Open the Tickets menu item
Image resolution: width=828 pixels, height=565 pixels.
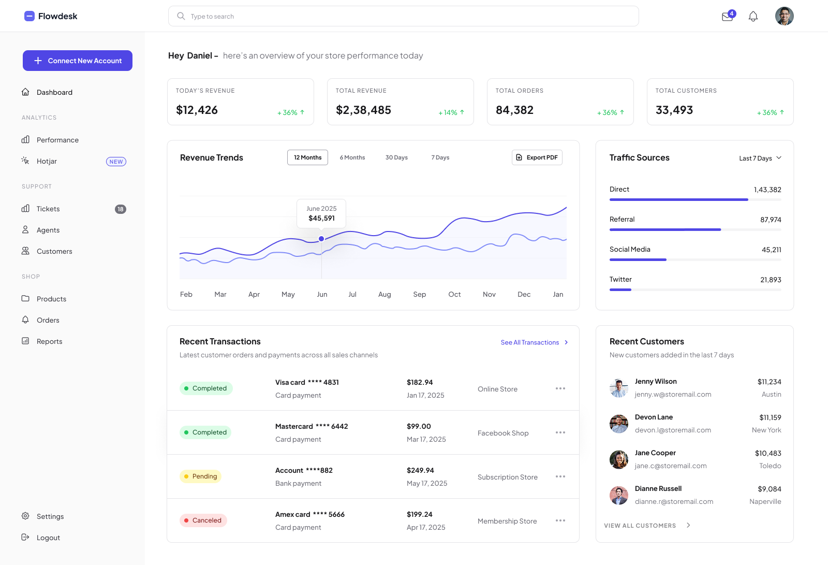48,209
